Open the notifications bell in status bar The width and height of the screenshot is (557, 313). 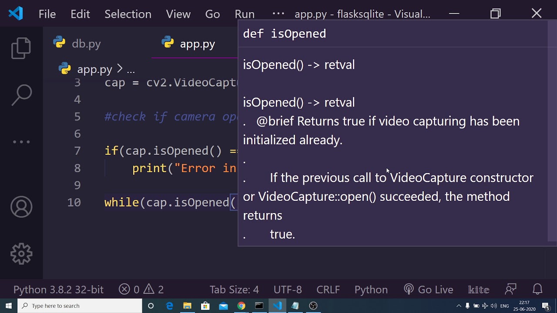tap(537, 290)
